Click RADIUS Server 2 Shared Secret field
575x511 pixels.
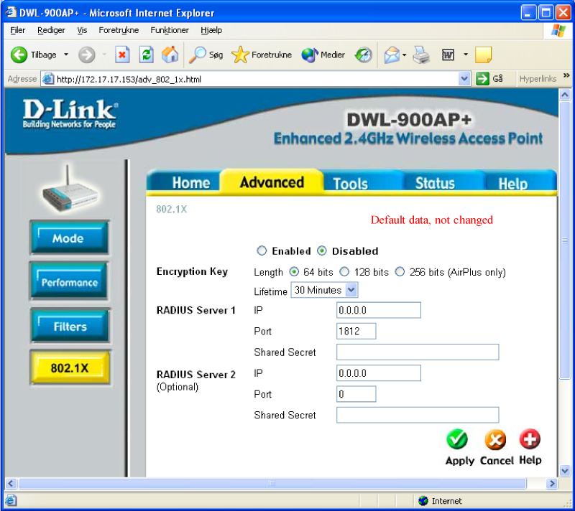pyautogui.click(x=418, y=415)
